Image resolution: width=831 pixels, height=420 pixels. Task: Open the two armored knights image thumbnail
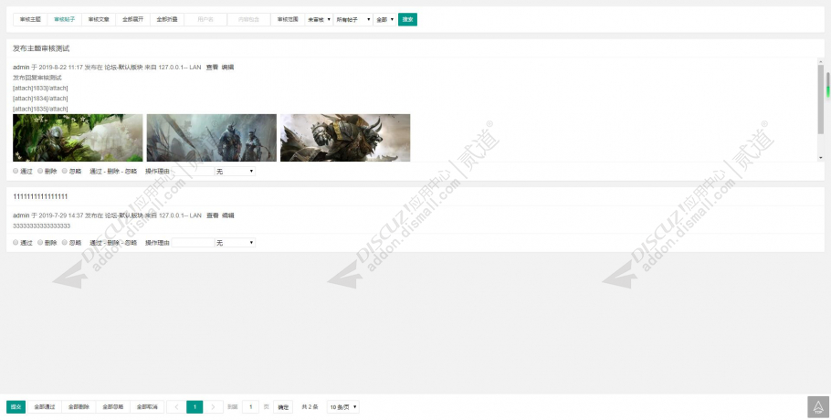coord(212,138)
